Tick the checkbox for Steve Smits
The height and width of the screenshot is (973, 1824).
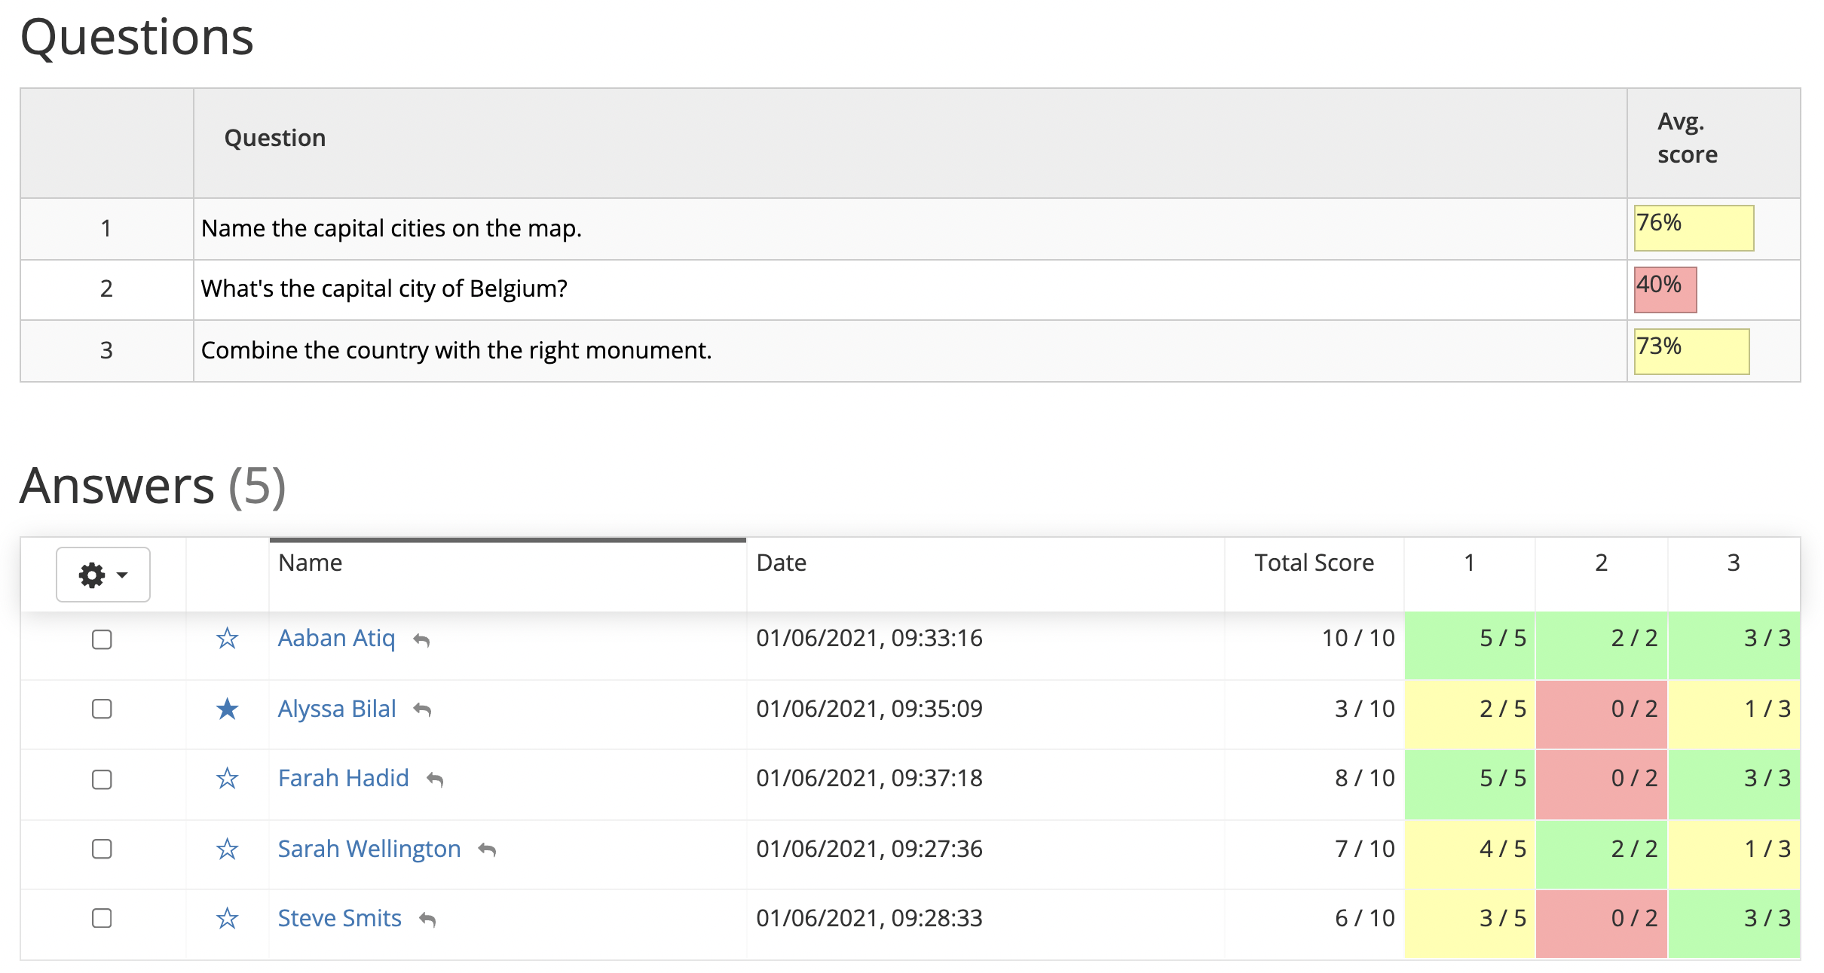pos(102,918)
